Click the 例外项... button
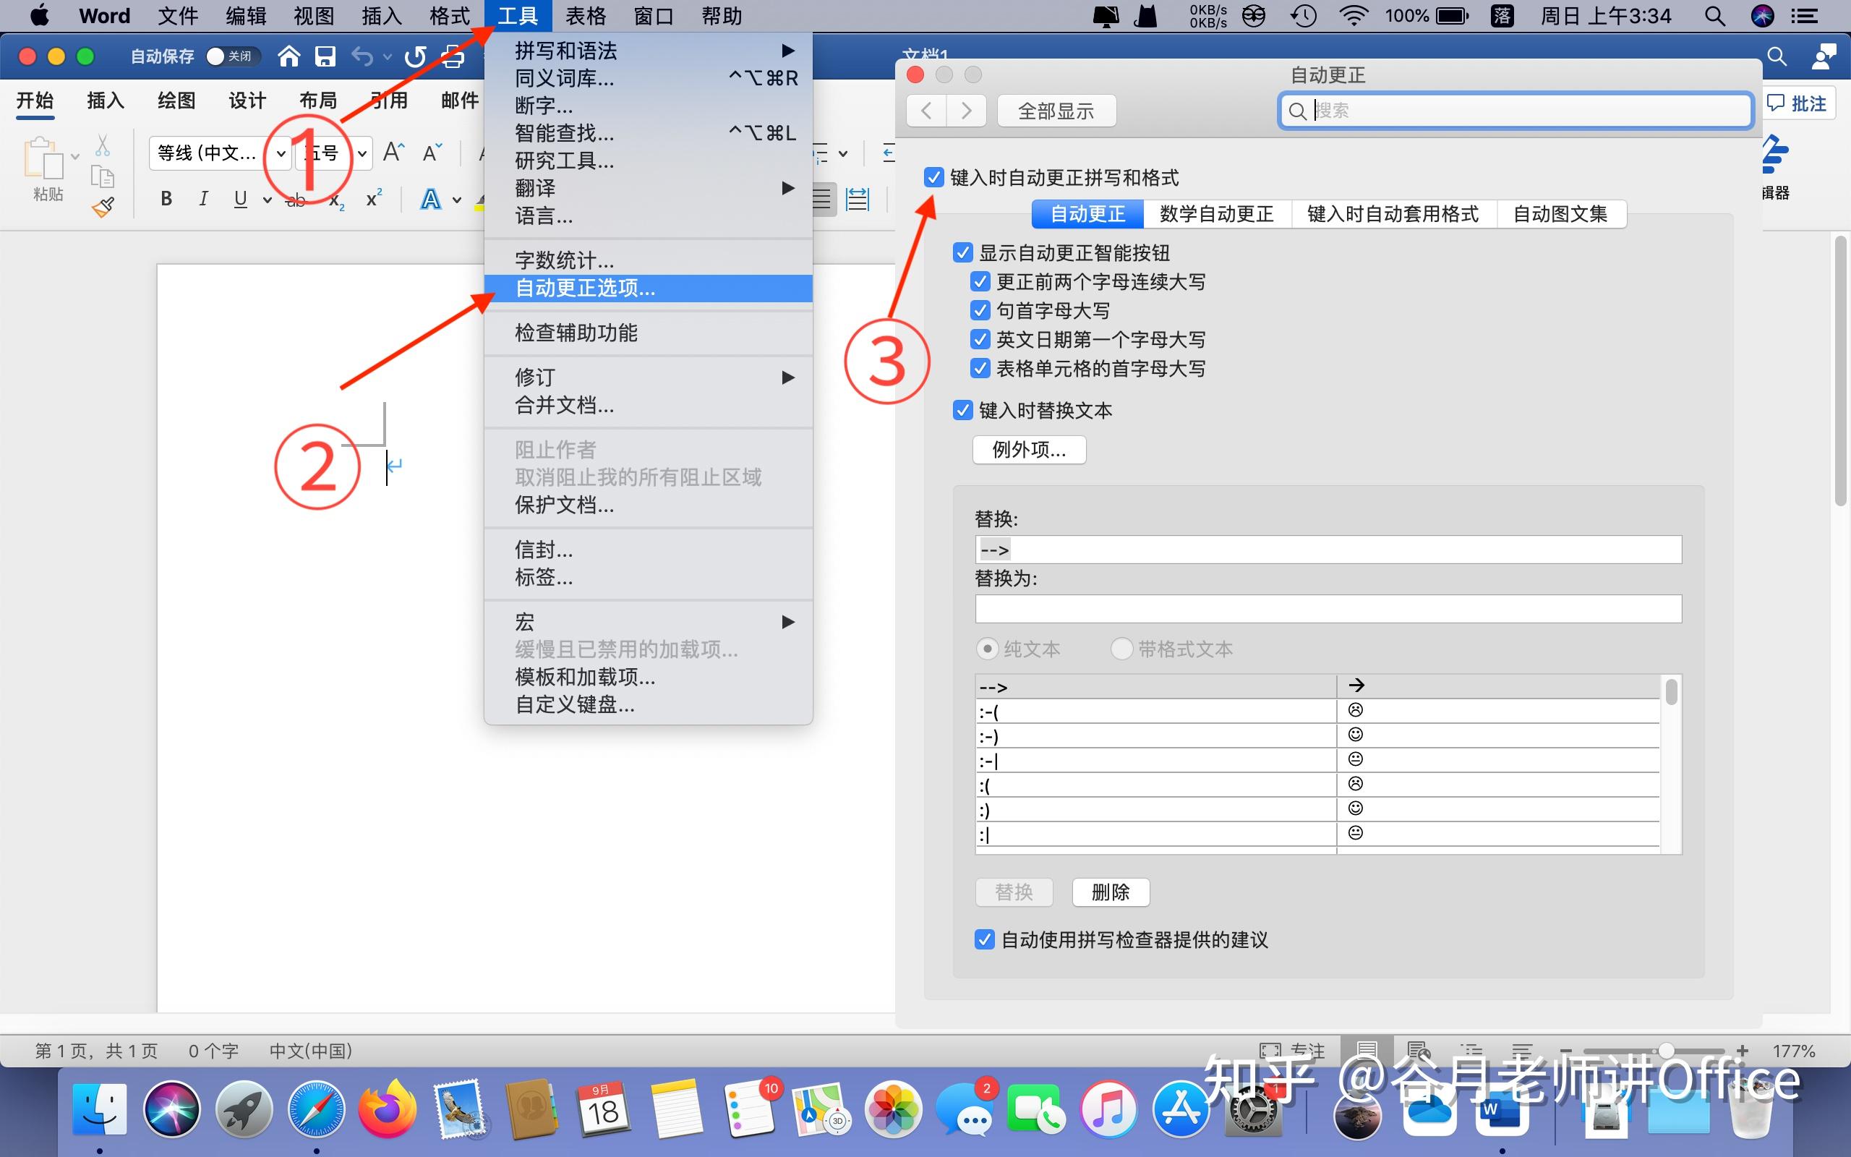Image resolution: width=1851 pixels, height=1157 pixels. click(1029, 449)
